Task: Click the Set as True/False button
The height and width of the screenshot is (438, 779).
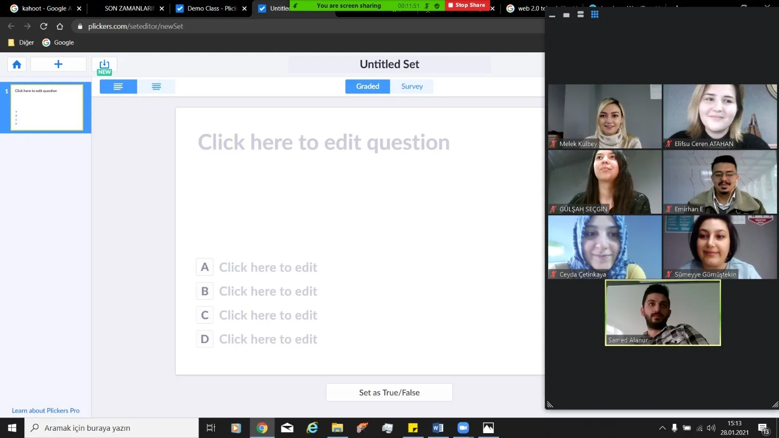Action: pos(389,392)
